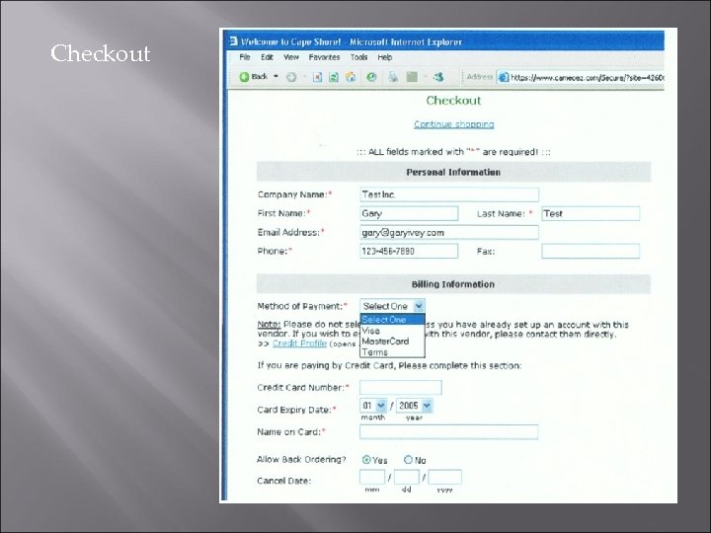Click the Phone number input field
This screenshot has width=711, height=533.
click(409, 251)
